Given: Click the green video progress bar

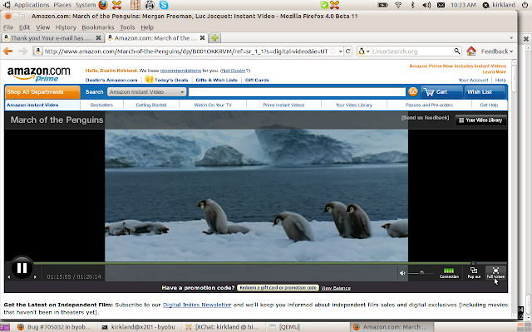Looking at the screenshot, I should (x=253, y=263).
